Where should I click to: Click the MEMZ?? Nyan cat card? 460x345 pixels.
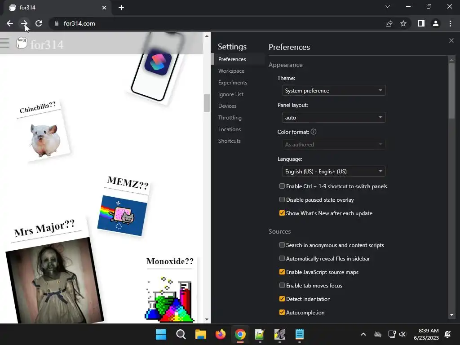[123, 207]
